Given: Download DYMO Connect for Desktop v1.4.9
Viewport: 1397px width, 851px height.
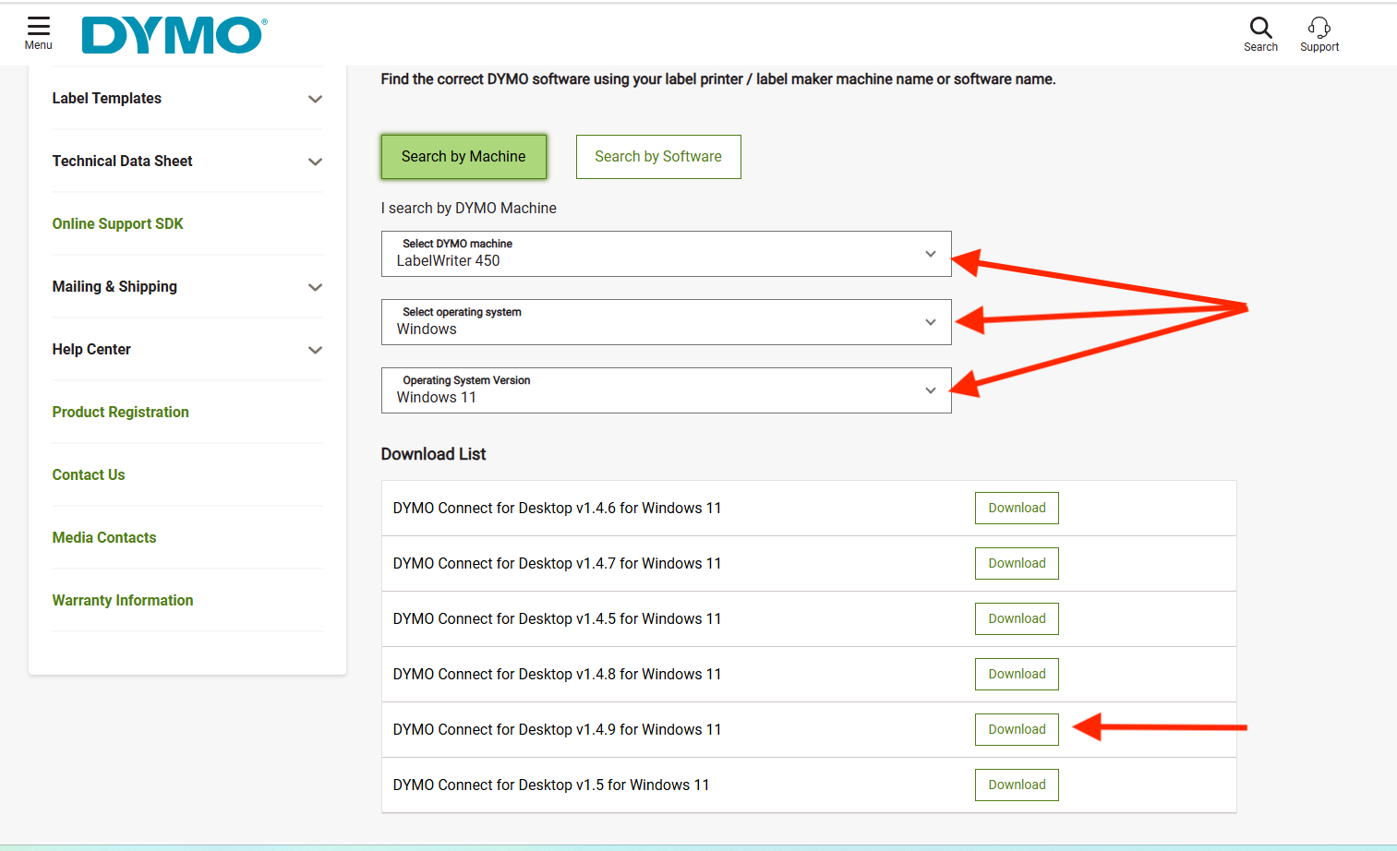Looking at the screenshot, I should [1017, 729].
